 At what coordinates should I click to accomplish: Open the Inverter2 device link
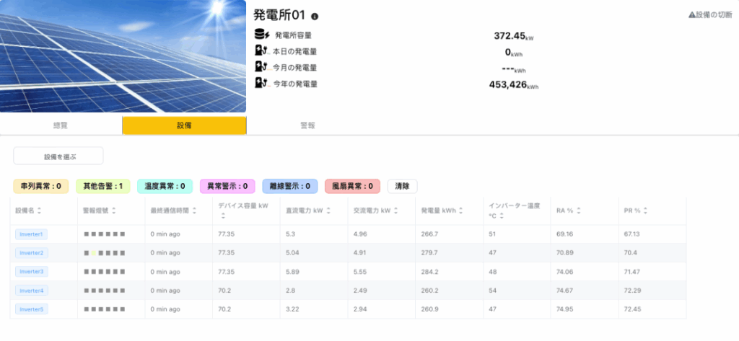click(x=32, y=253)
